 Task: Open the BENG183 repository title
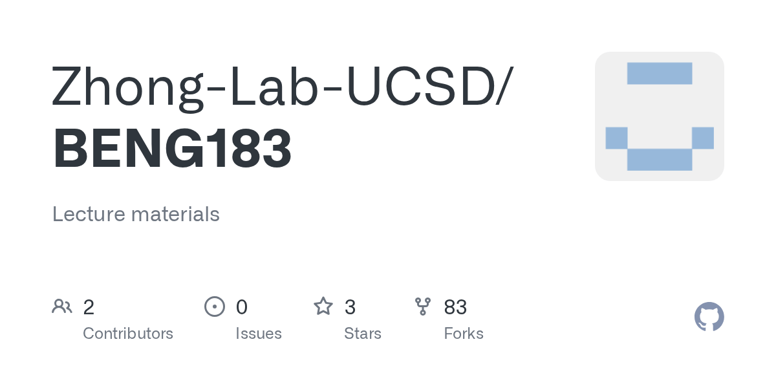pos(172,149)
